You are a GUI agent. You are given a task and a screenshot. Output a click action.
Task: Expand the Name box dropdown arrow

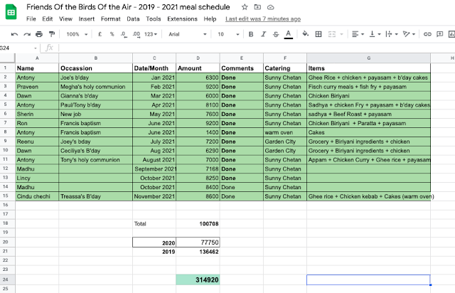(x=36, y=48)
